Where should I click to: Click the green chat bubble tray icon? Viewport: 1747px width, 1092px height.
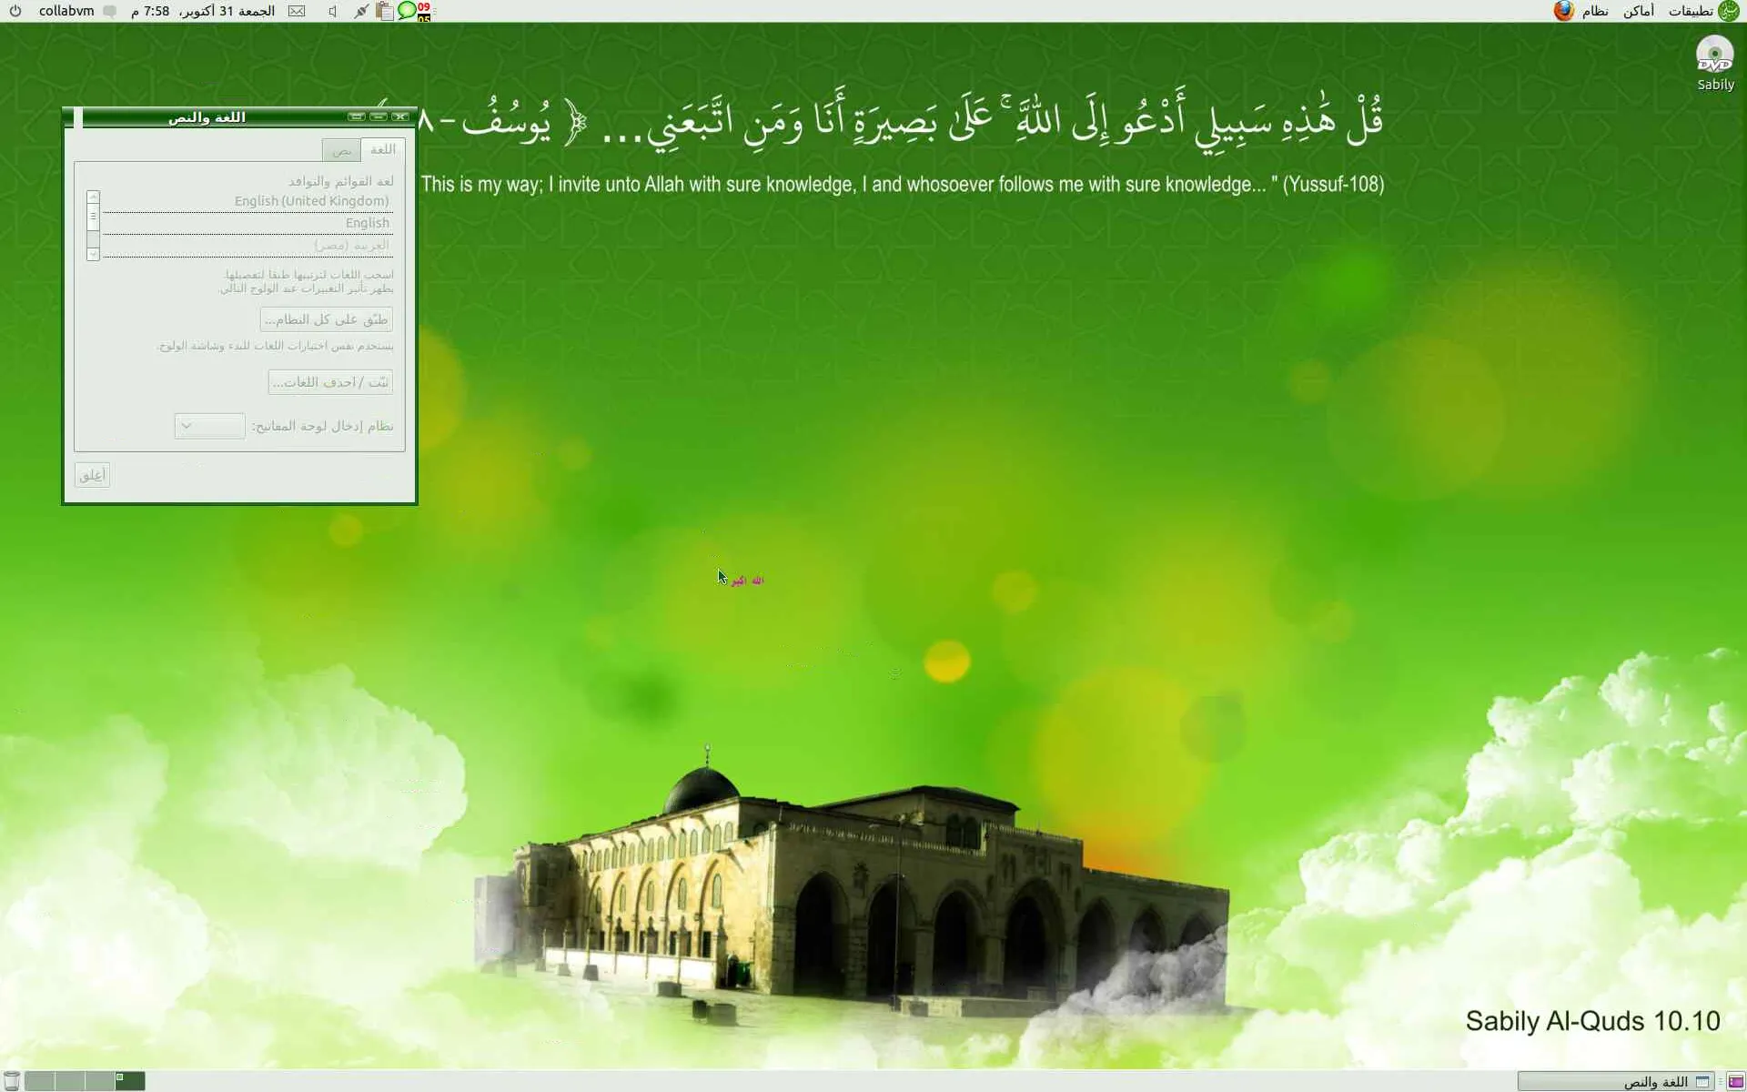point(407,11)
